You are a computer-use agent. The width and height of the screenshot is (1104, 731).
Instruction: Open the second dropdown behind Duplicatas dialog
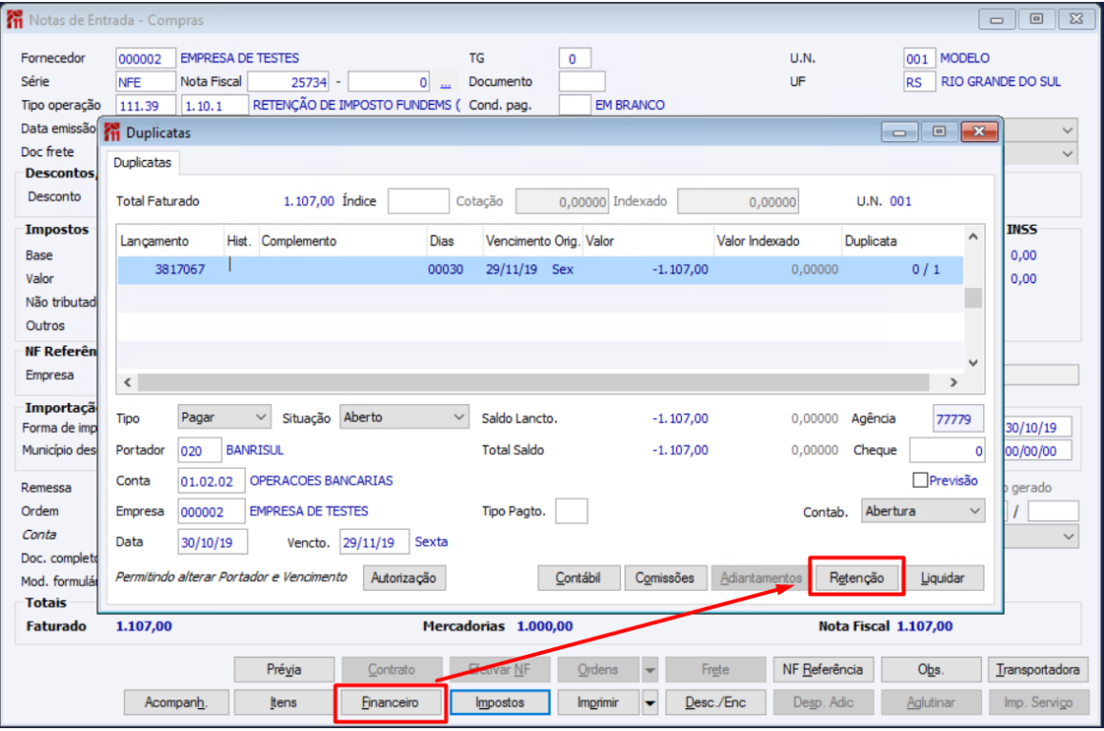coord(1068,153)
